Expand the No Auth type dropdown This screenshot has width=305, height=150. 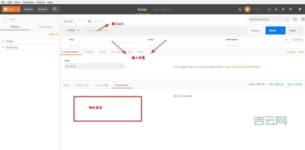coord(94,66)
